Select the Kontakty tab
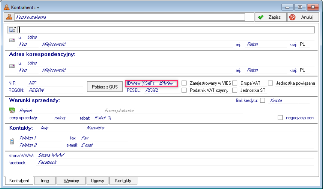 123,181
